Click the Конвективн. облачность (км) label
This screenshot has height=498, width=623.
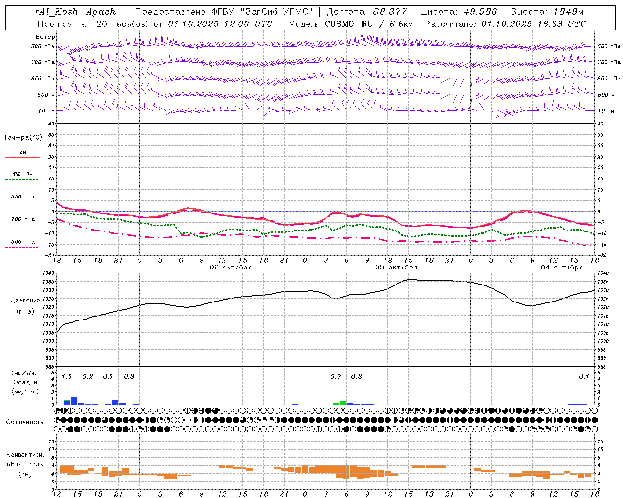[x=25, y=464]
